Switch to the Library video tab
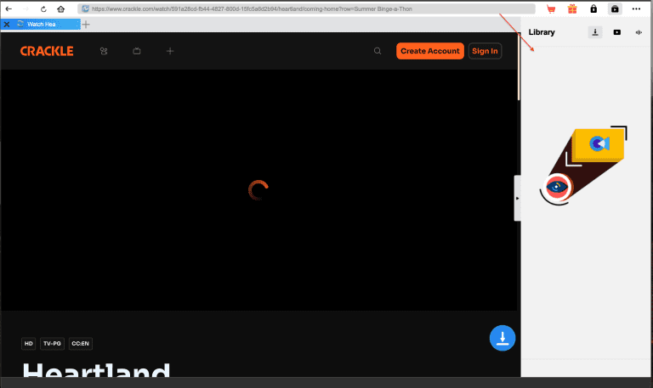Screen dimensions: 653x388 [x=617, y=32]
